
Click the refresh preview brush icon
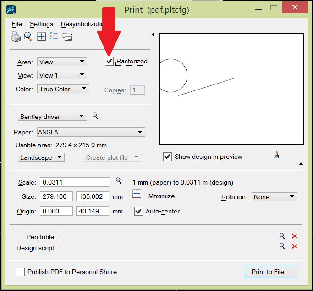pos(276,155)
